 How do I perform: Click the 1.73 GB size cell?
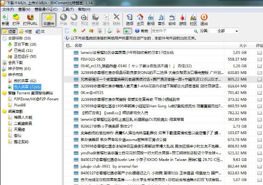pos(239,126)
